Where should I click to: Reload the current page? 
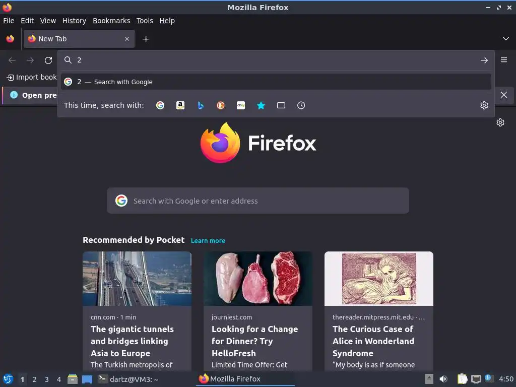48,60
